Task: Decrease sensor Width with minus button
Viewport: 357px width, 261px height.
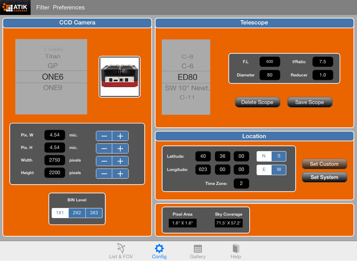Action: [104, 161]
